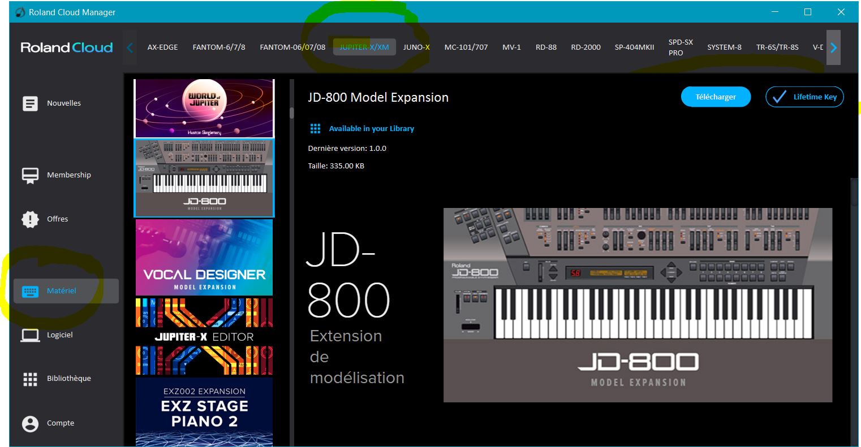Click the Télécharger download button
This screenshot has width=861, height=447.
tap(716, 97)
